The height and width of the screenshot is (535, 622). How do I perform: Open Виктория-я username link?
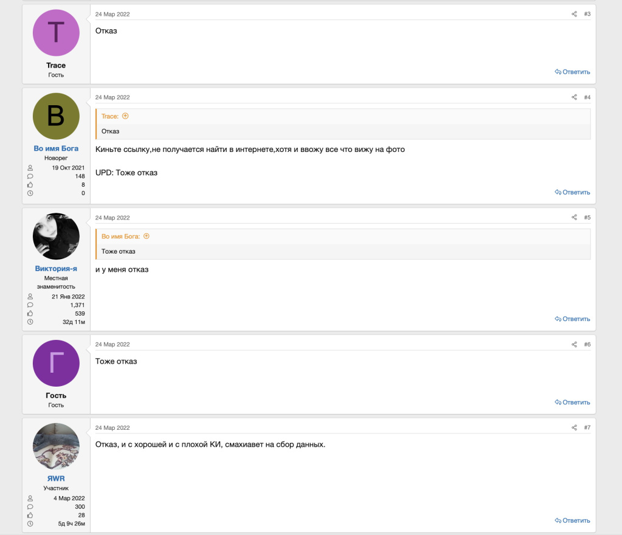[x=56, y=269]
